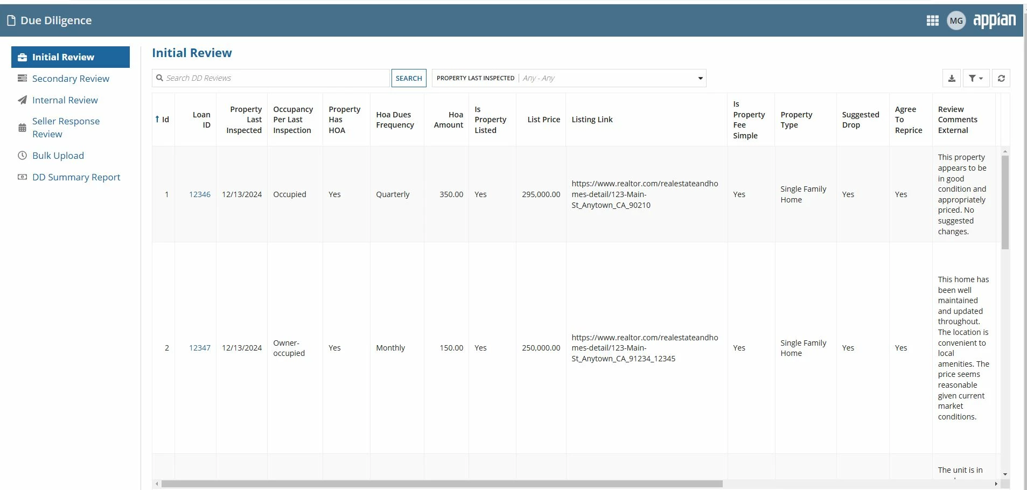The height and width of the screenshot is (490, 1027).
Task: Open the MG user profile avatar
Action: tap(956, 20)
